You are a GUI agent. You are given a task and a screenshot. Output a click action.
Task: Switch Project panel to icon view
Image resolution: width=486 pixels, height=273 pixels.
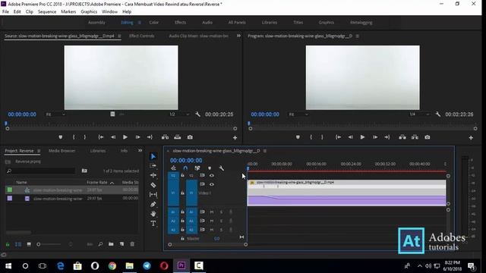pos(29,244)
